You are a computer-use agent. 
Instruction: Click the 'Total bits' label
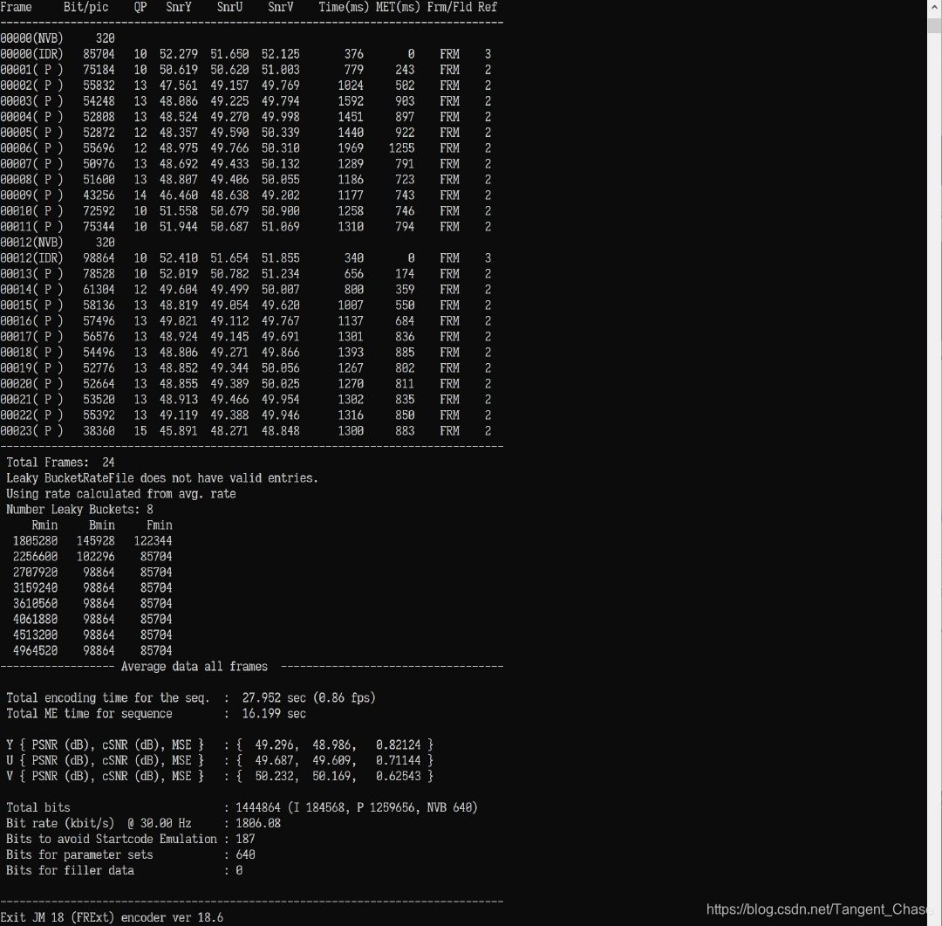(38, 807)
